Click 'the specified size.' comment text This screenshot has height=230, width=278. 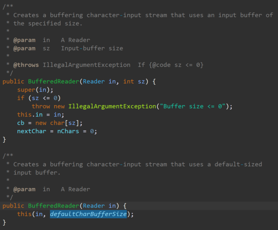pos(48,23)
